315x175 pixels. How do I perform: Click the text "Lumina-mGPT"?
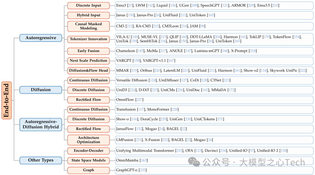[207, 51]
